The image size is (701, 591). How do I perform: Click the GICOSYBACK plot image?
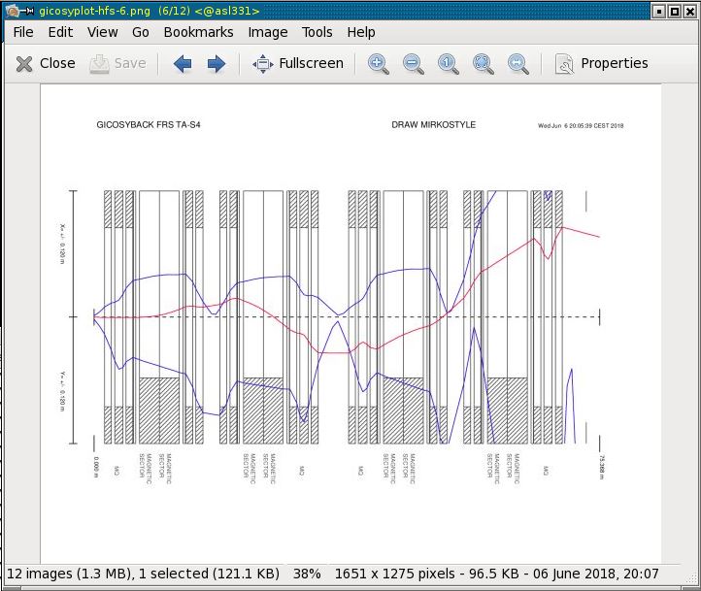350,320
